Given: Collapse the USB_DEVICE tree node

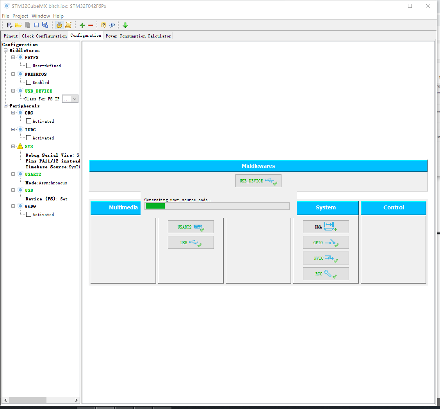Looking at the screenshot, I should coord(13,90).
